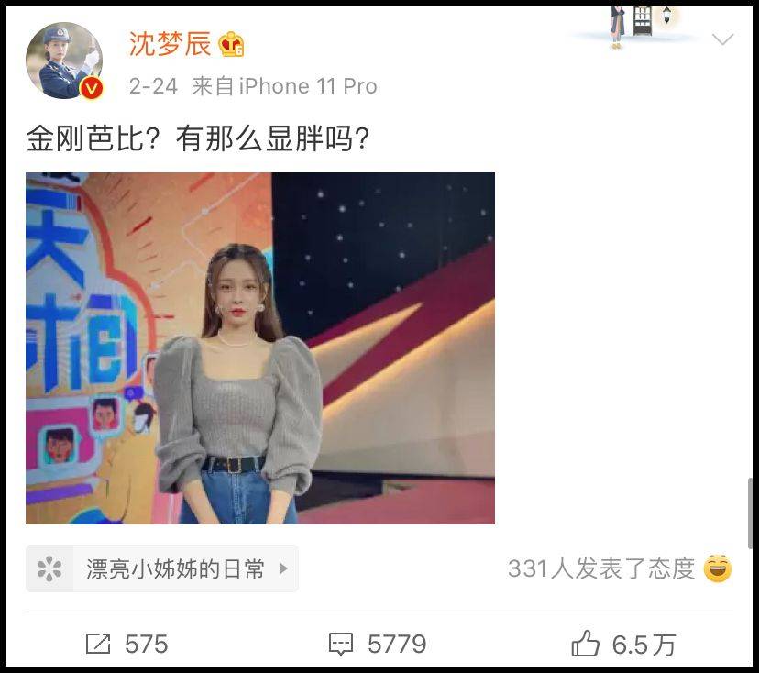Viewport: 759px width, 673px height.
Task: Expand the topic tag arrow
Action: click(284, 568)
